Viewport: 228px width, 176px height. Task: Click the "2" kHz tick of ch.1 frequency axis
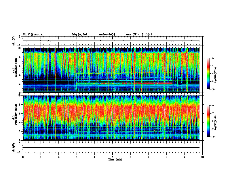20,84
